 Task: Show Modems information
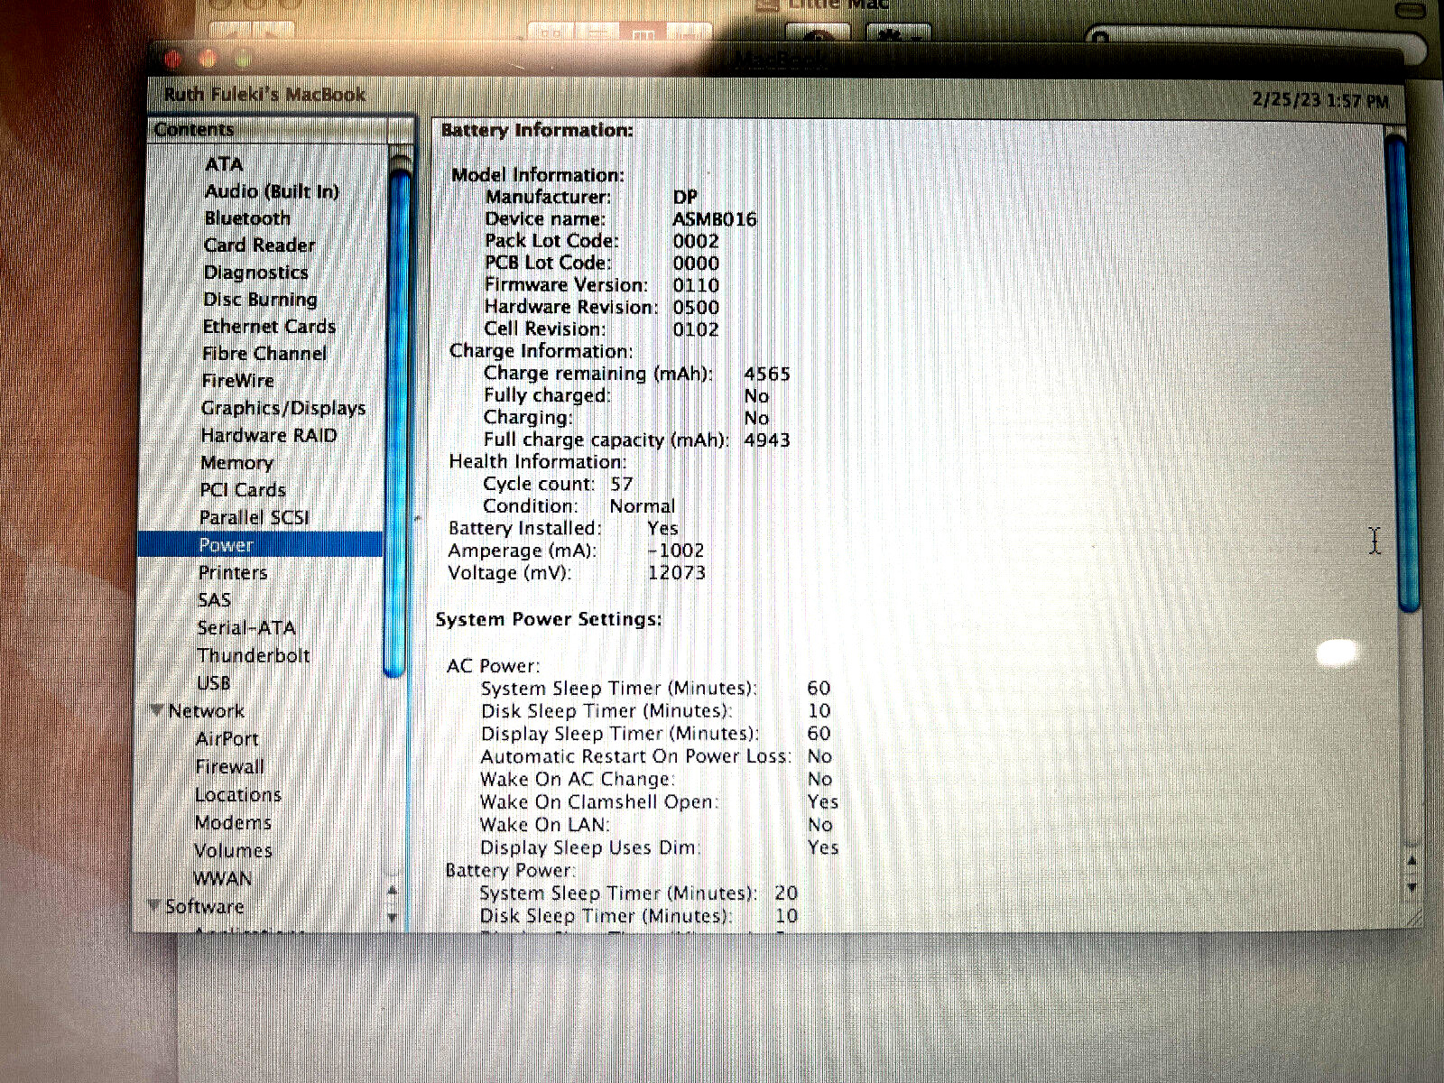233,823
